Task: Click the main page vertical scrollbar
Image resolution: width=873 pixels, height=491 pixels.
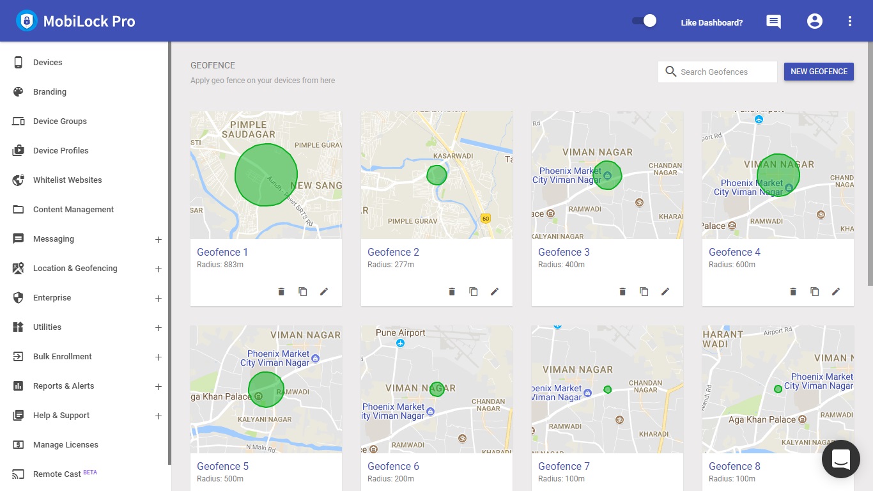Action: tap(870, 165)
